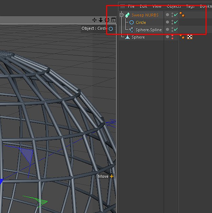Open the View menu in Object Manager
The height and width of the screenshot is (213, 212).
pyautogui.click(x=157, y=6)
